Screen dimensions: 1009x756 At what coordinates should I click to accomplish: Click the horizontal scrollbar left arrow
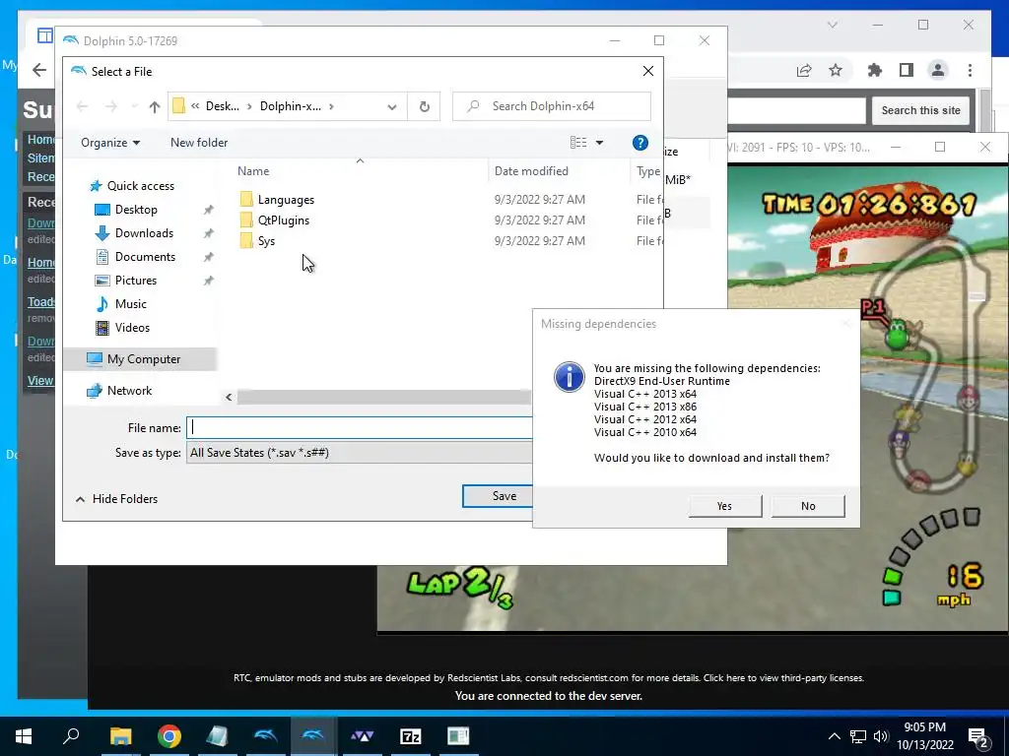pos(229,398)
